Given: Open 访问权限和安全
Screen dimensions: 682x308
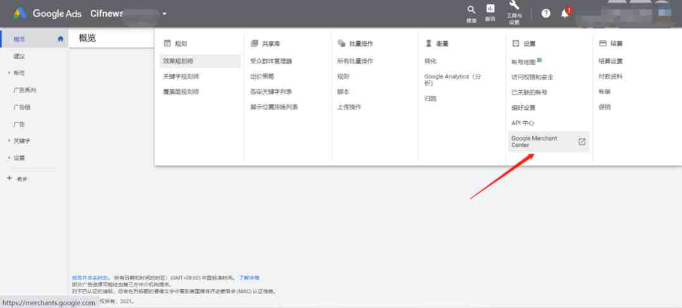Looking at the screenshot, I should 532,78.
